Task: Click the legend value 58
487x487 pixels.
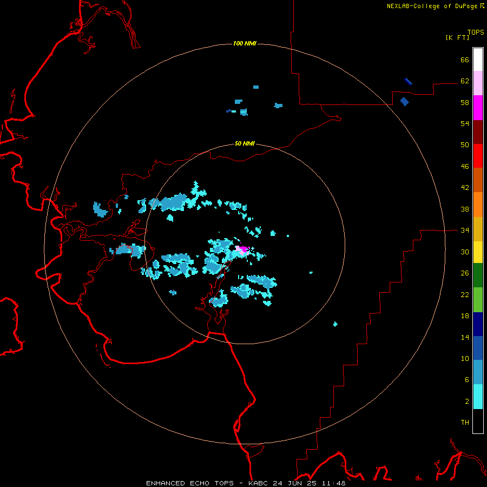Action: pos(465,102)
